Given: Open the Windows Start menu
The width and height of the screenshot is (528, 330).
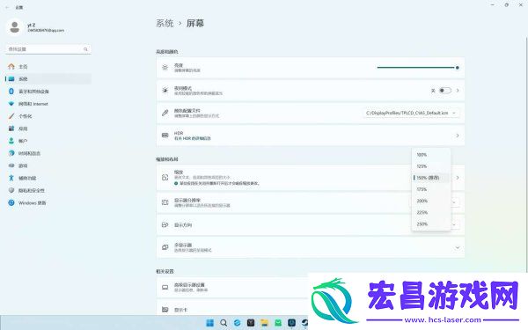Looking at the screenshot, I should pyautogui.click(x=209, y=323).
